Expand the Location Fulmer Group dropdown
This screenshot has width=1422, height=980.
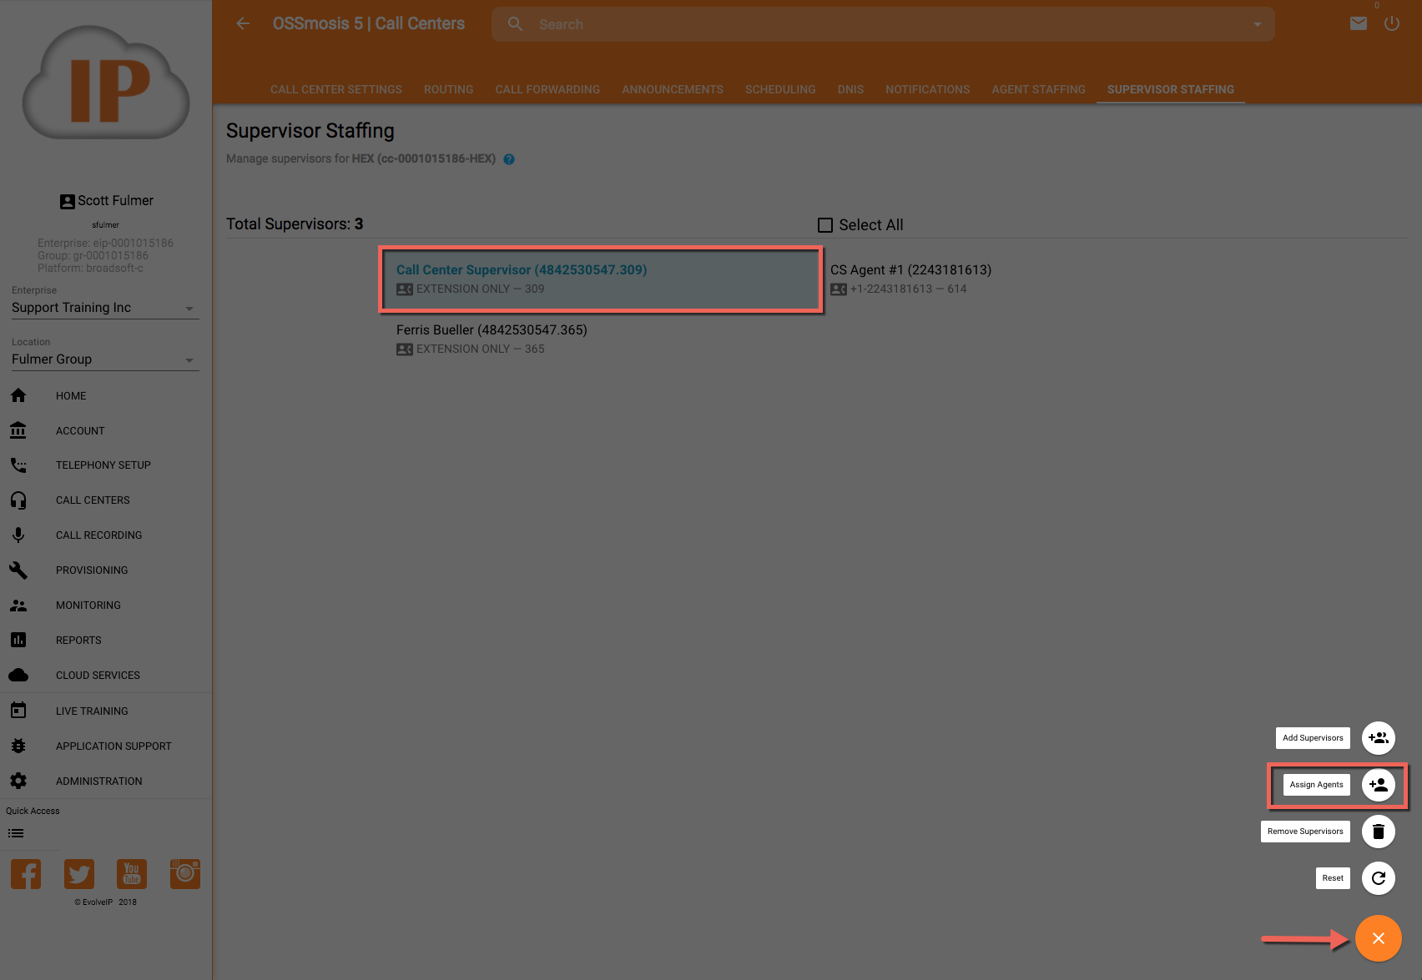(189, 360)
